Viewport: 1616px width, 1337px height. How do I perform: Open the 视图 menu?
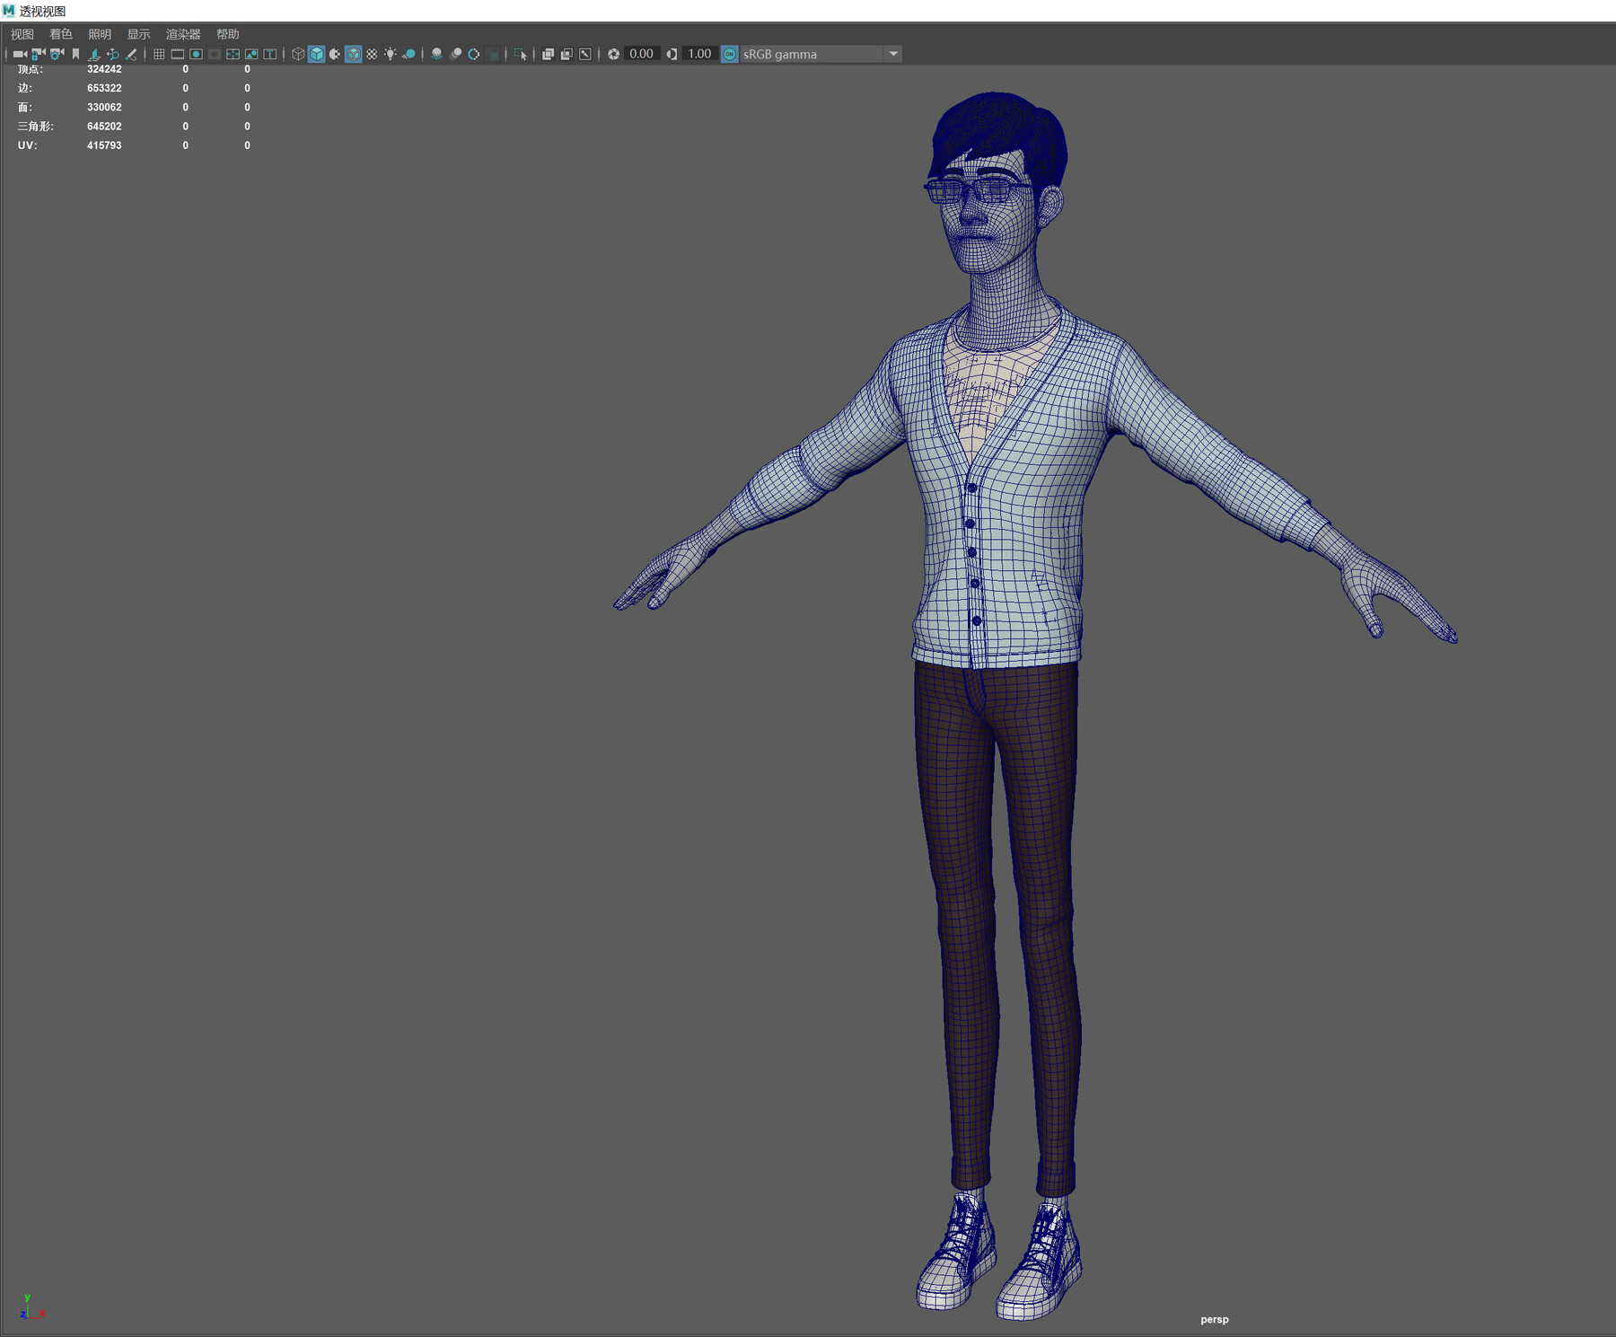pyautogui.click(x=22, y=34)
